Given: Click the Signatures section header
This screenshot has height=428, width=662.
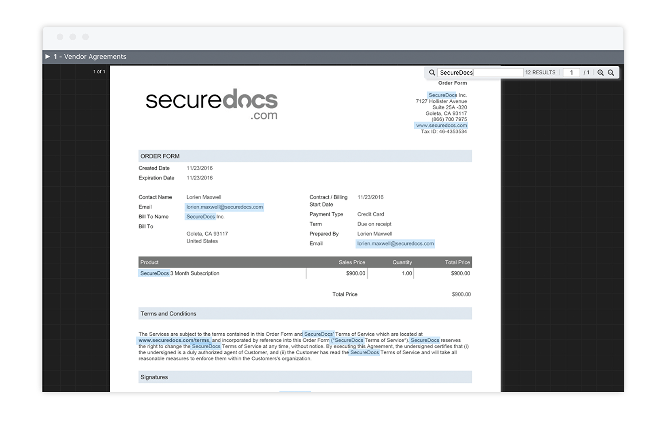Looking at the screenshot, I should coord(305,377).
